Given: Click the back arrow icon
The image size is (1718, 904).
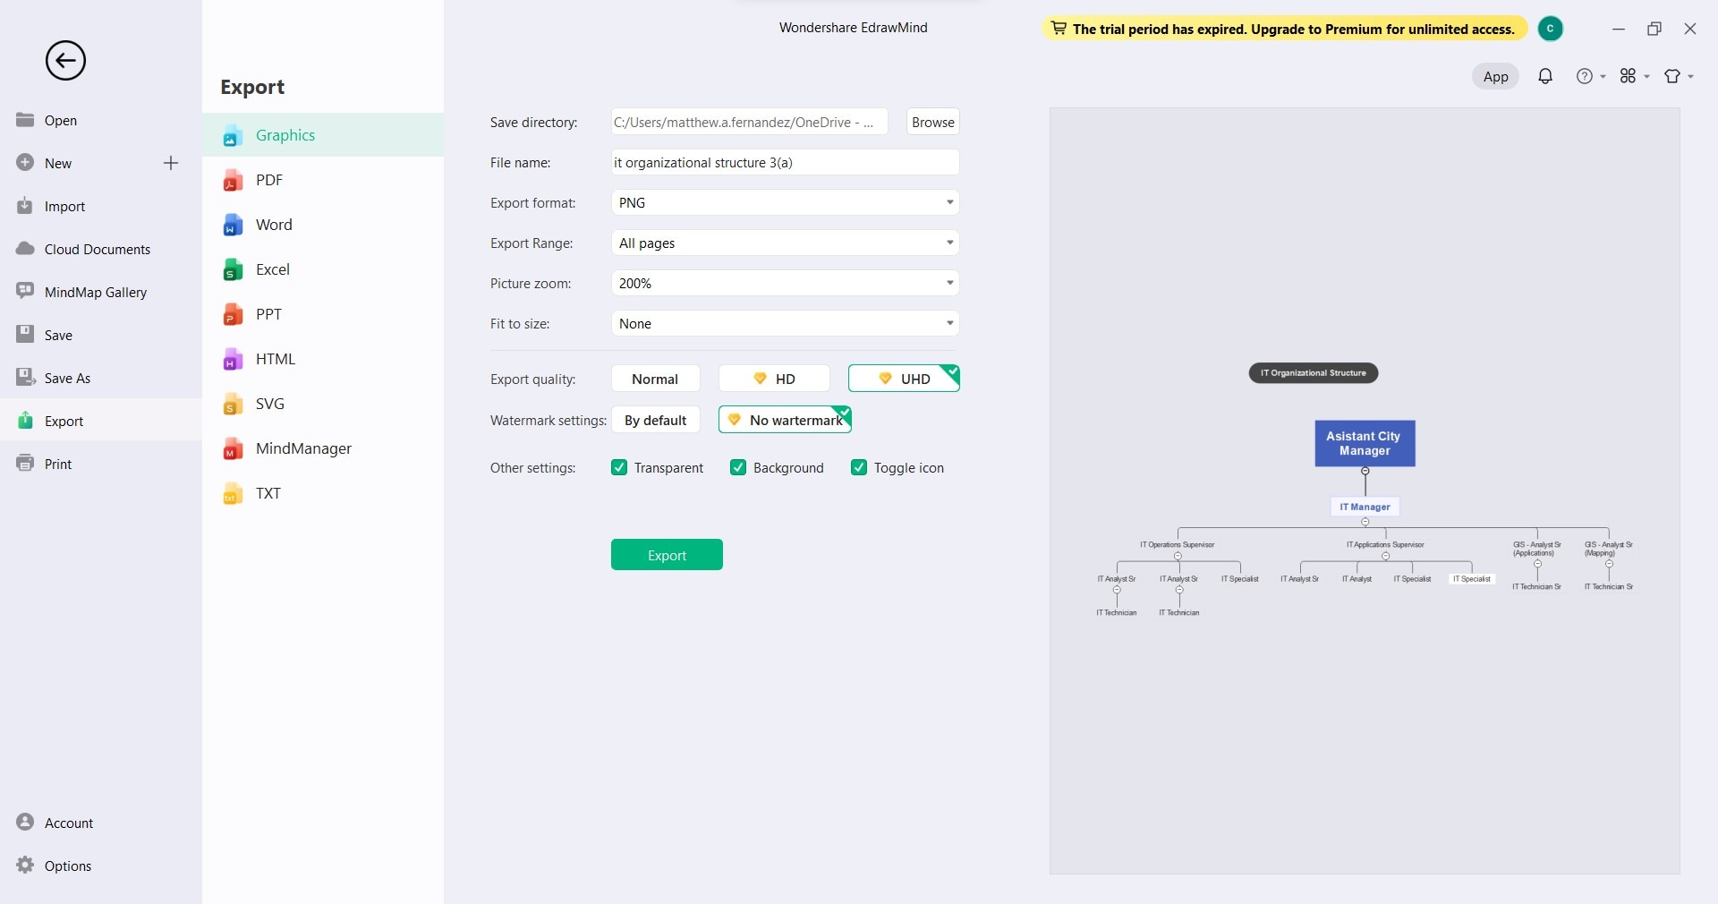Looking at the screenshot, I should [x=65, y=61].
